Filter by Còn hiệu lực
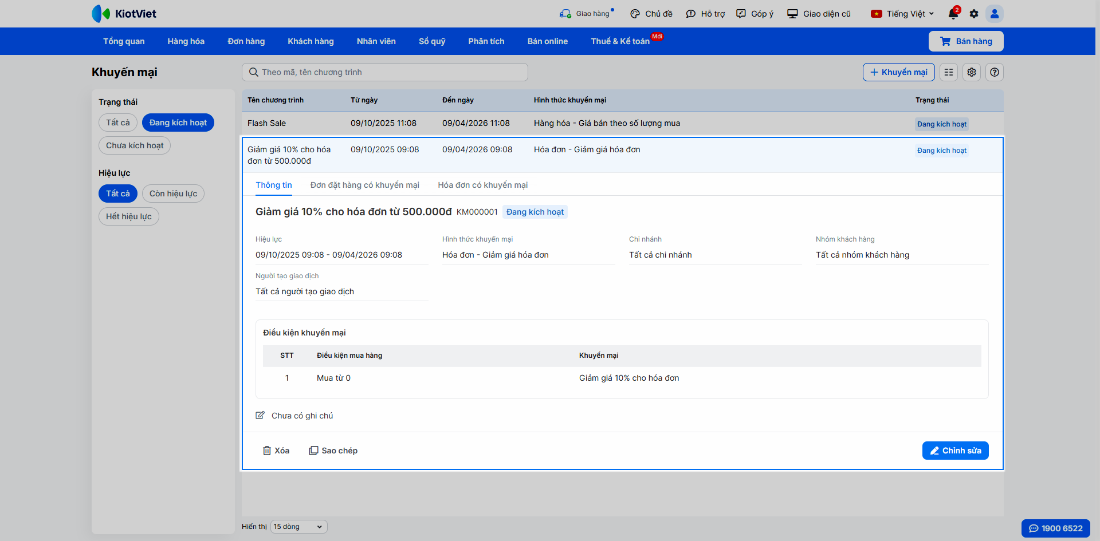This screenshot has height=541, width=1100. tap(173, 194)
